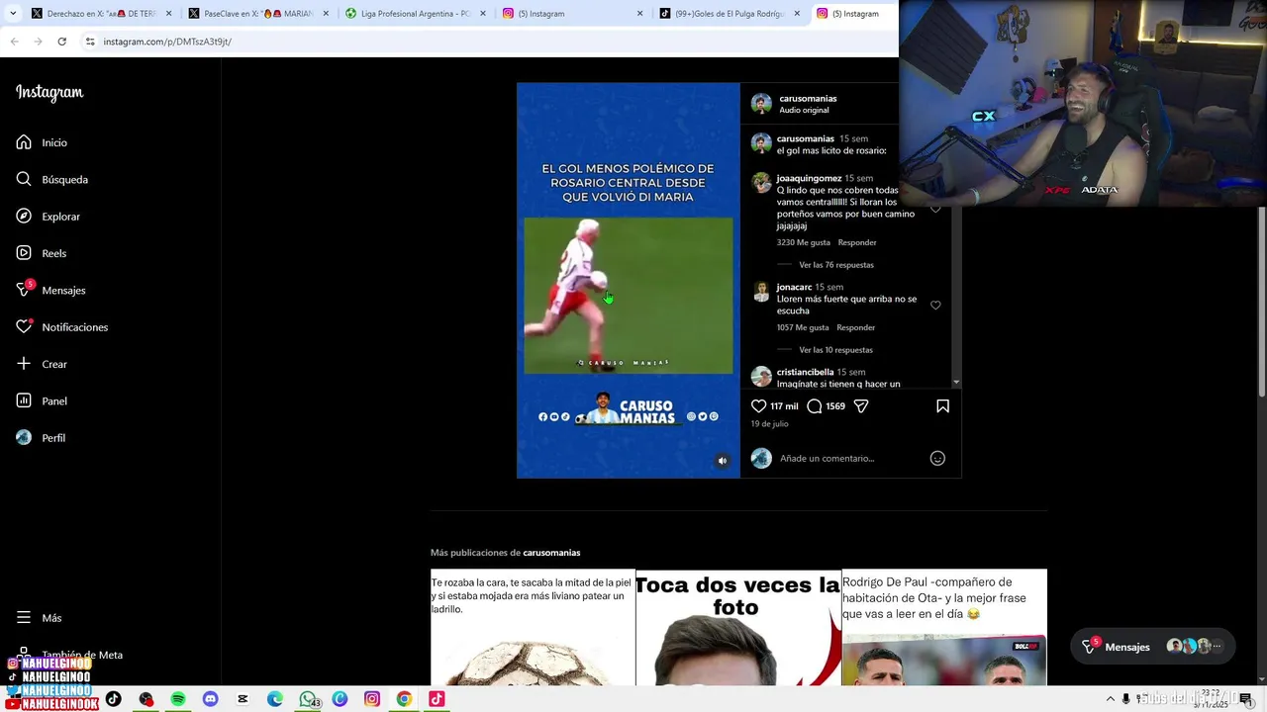View '3230 Me gusta' on joaaquingomez's comment
The image size is (1267, 712).
(x=803, y=242)
